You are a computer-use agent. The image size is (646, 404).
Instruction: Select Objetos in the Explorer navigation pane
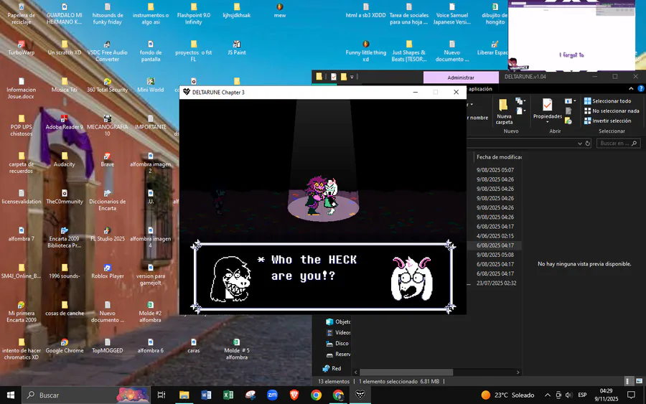[x=338, y=321]
